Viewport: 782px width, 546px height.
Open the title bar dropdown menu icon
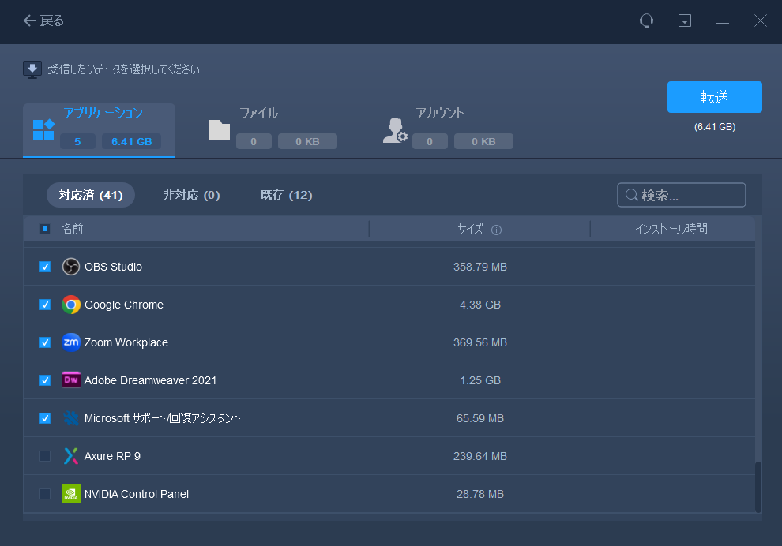[x=685, y=21]
